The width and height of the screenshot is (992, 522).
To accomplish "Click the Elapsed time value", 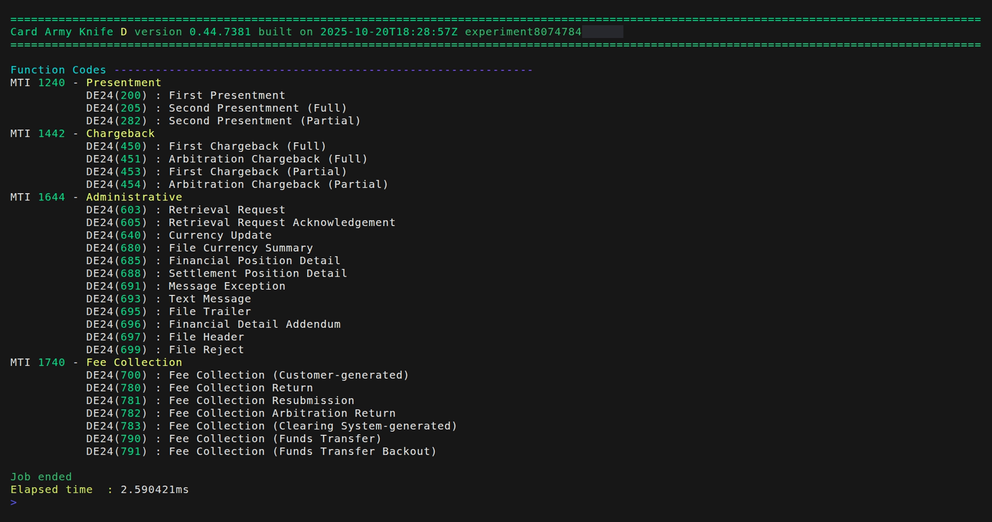I will tap(155, 490).
